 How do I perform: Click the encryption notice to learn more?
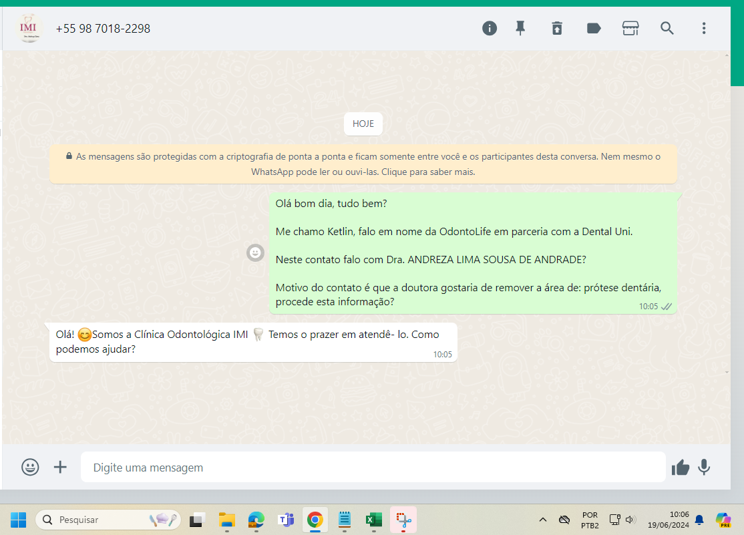coord(363,164)
